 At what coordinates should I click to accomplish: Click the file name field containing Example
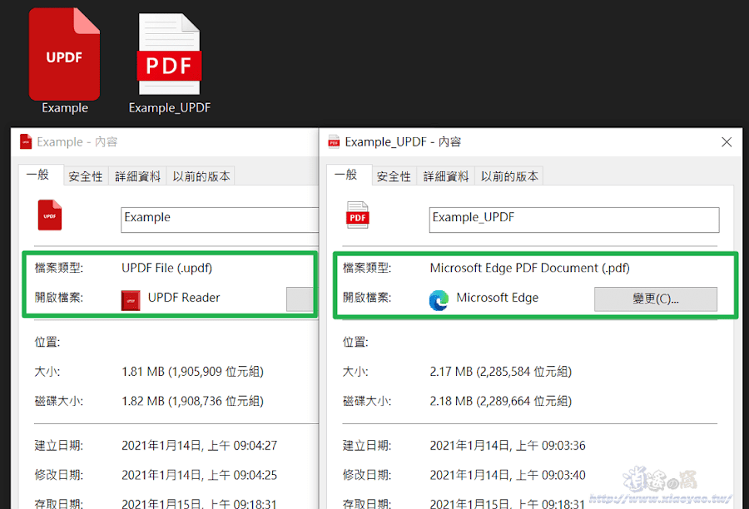(x=220, y=220)
